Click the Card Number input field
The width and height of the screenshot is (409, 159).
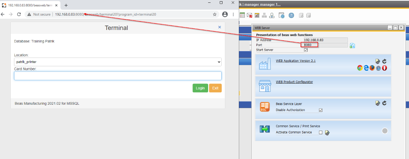coord(118,76)
